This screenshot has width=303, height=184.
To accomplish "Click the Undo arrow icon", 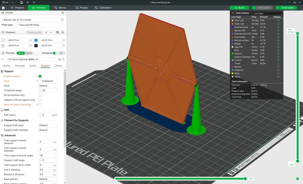I will pos(28,2).
